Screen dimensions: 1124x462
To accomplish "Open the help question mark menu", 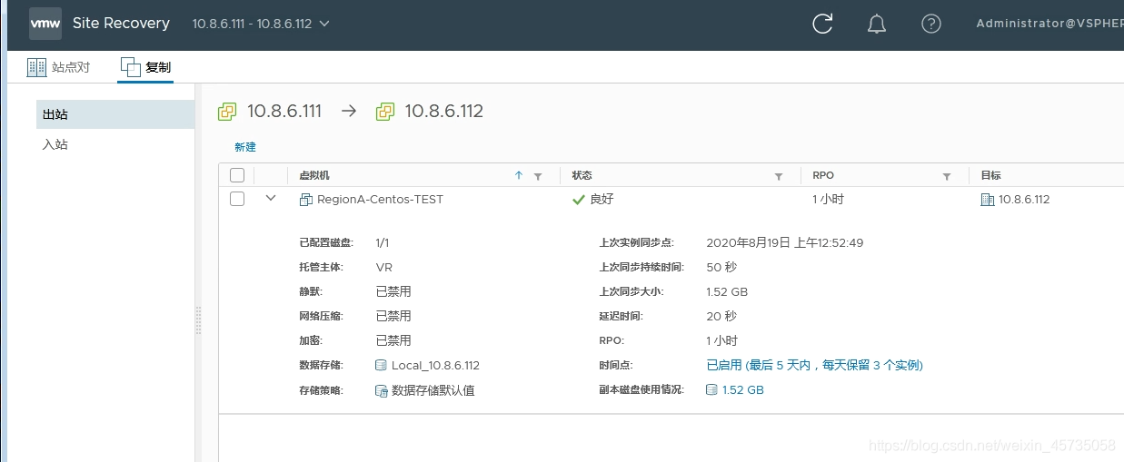I will tap(931, 24).
